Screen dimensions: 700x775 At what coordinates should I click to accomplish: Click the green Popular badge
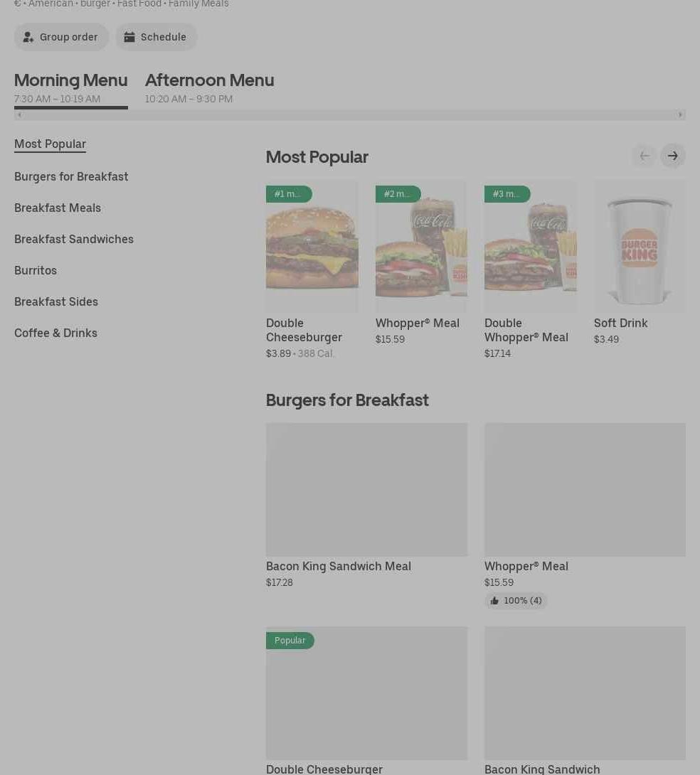(290, 641)
